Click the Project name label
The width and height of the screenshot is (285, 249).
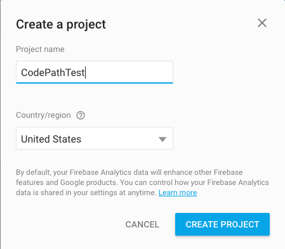coord(40,49)
